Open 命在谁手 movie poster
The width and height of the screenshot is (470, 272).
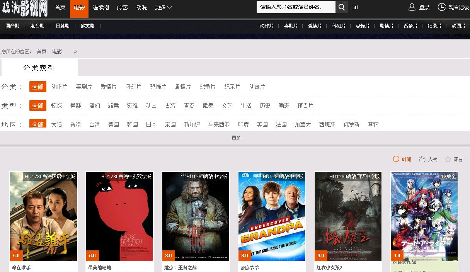[x=44, y=216]
